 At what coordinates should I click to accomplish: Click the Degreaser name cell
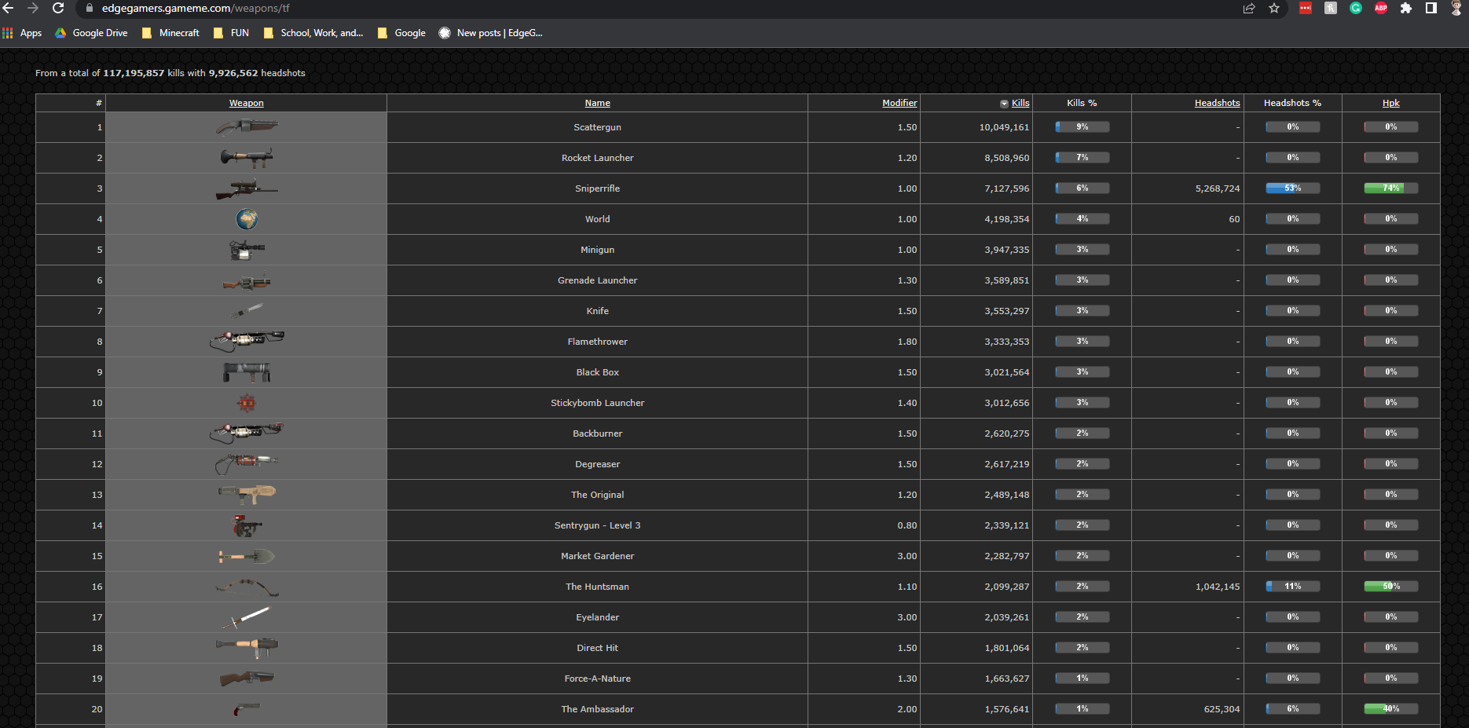click(598, 464)
